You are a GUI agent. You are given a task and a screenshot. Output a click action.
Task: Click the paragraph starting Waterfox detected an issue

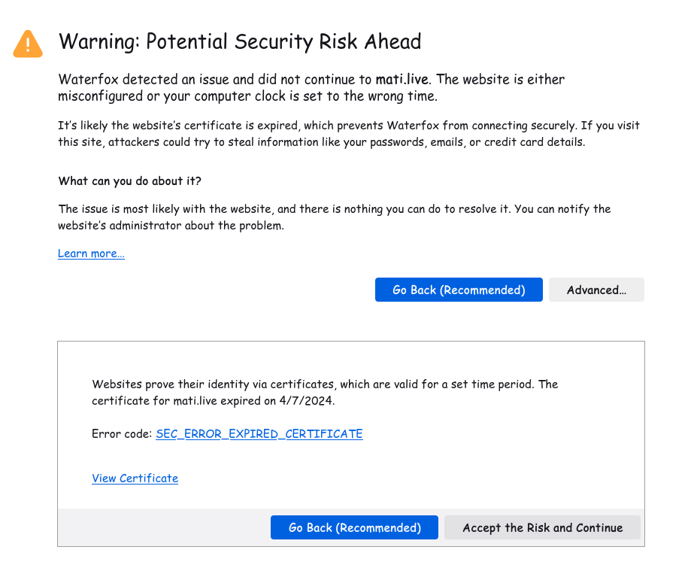pos(311,88)
